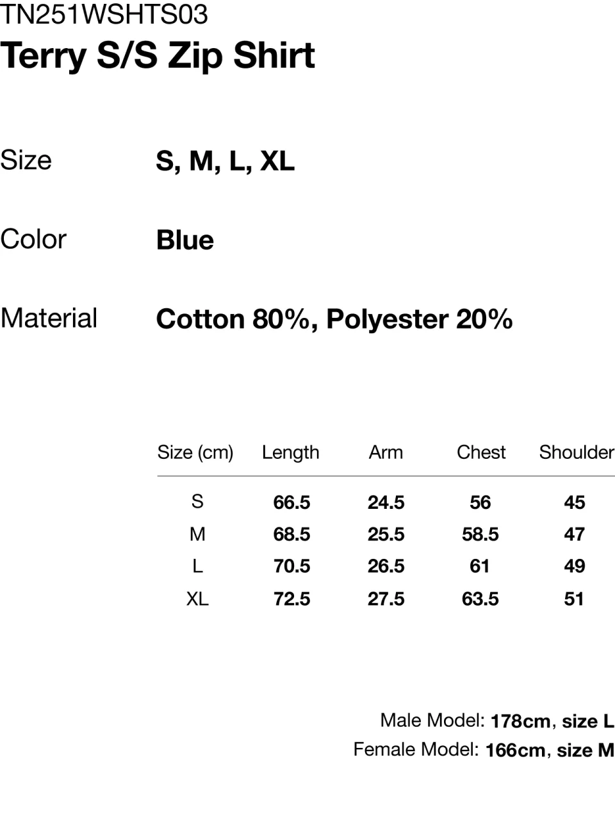Viewport: 615px width, 821px height.
Task: Click the Shoulder column header
Action: [x=577, y=452]
